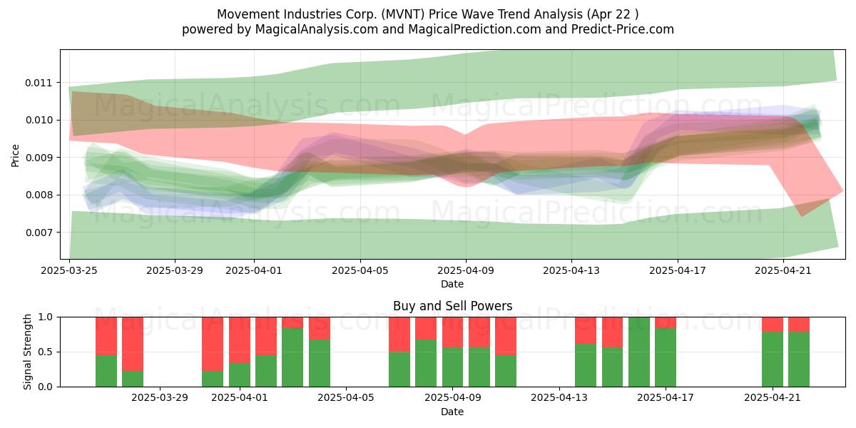Click the 'Price' y-axis label
This screenshot has height=428, width=856.
pos(16,155)
